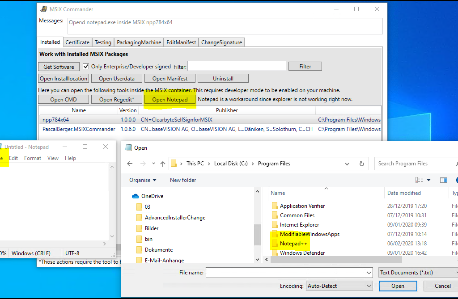Image resolution: width=458 pixels, height=299 pixels.
Task: Expand the This PC breadcrumb chevron
Action: pos(209,164)
